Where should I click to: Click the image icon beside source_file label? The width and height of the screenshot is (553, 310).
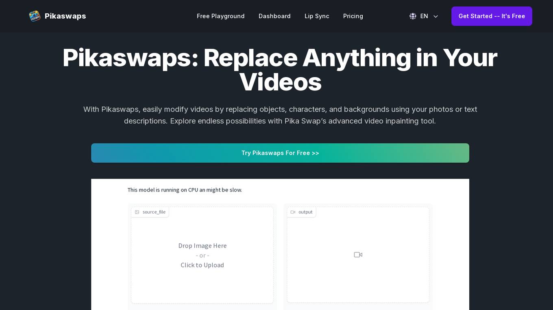137,212
